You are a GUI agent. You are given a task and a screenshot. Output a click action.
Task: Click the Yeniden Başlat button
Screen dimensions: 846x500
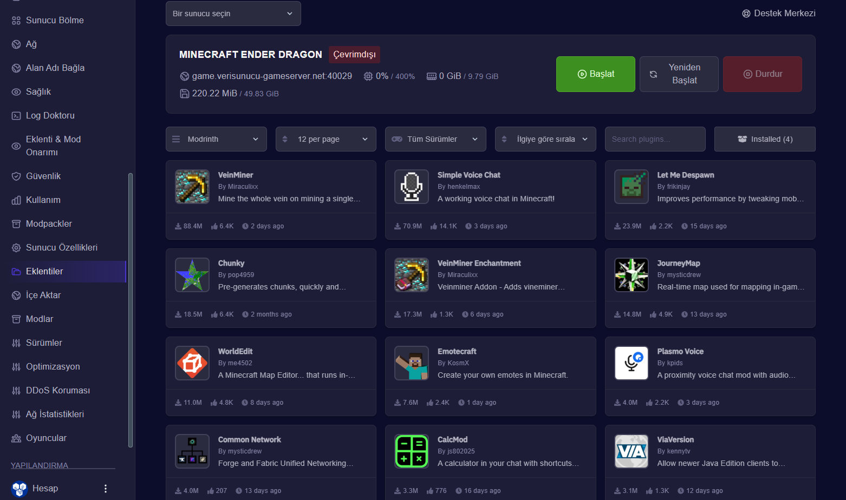click(679, 74)
